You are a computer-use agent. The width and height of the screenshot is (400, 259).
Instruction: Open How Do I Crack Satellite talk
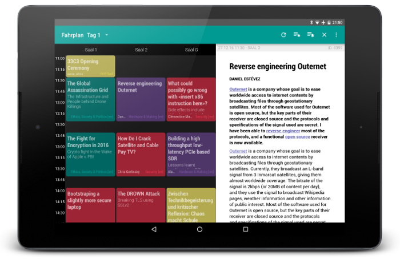(x=141, y=155)
